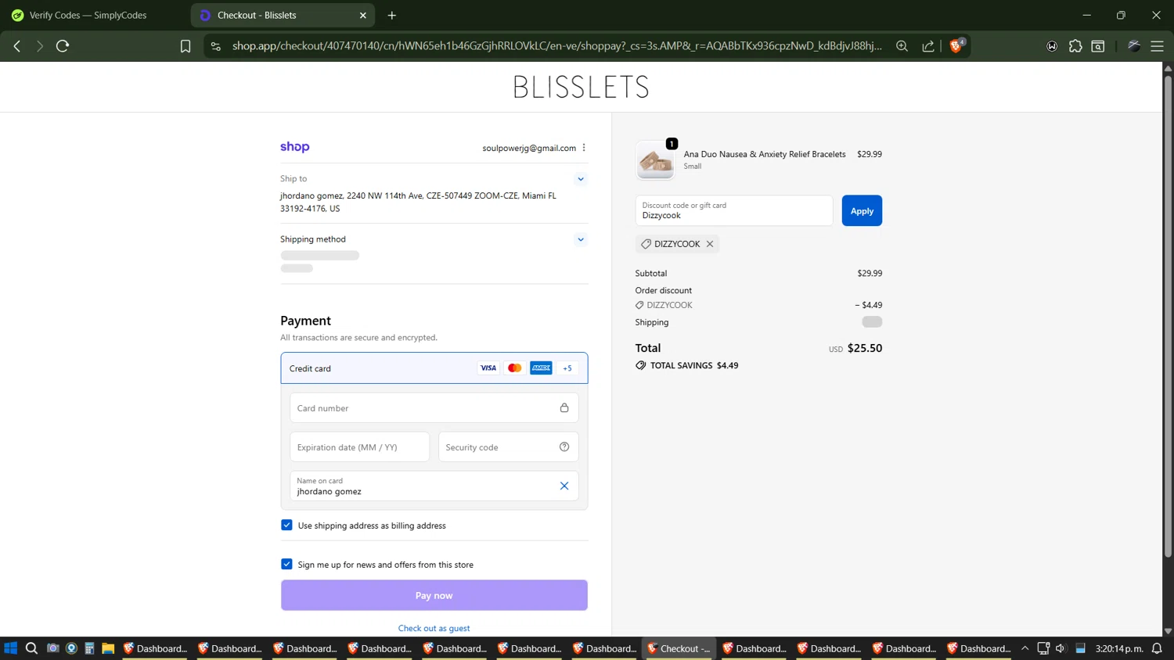Screen dimensions: 1174x660
Task: Open Windows taskbar search
Action: click(x=31, y=648)
